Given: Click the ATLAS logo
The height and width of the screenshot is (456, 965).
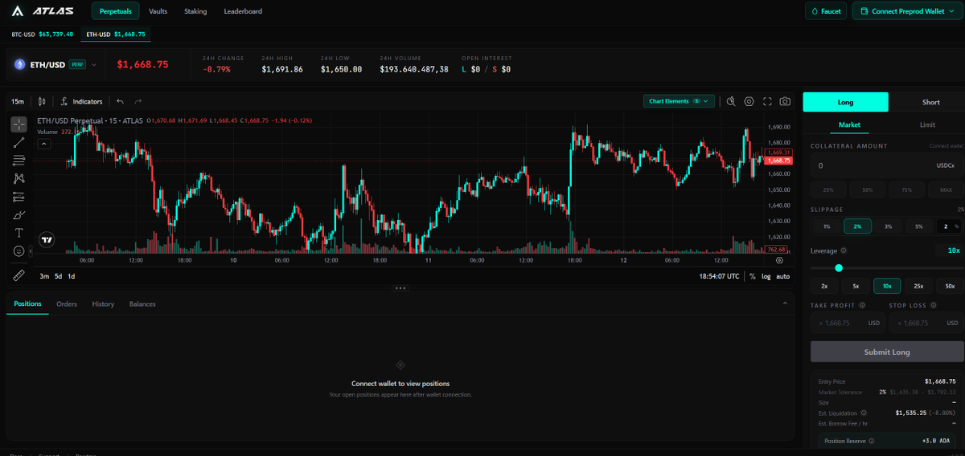Looking at the screenshot, I should tap(44, 11).
